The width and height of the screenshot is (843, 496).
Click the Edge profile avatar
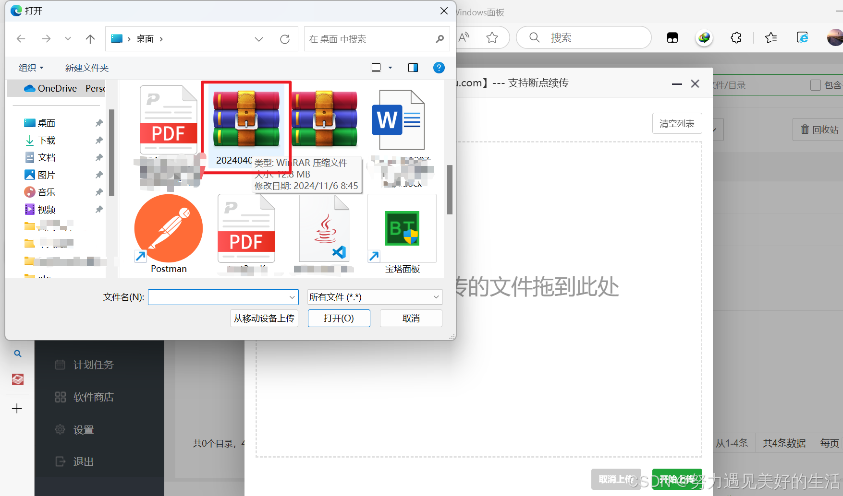tap(835, 37)
